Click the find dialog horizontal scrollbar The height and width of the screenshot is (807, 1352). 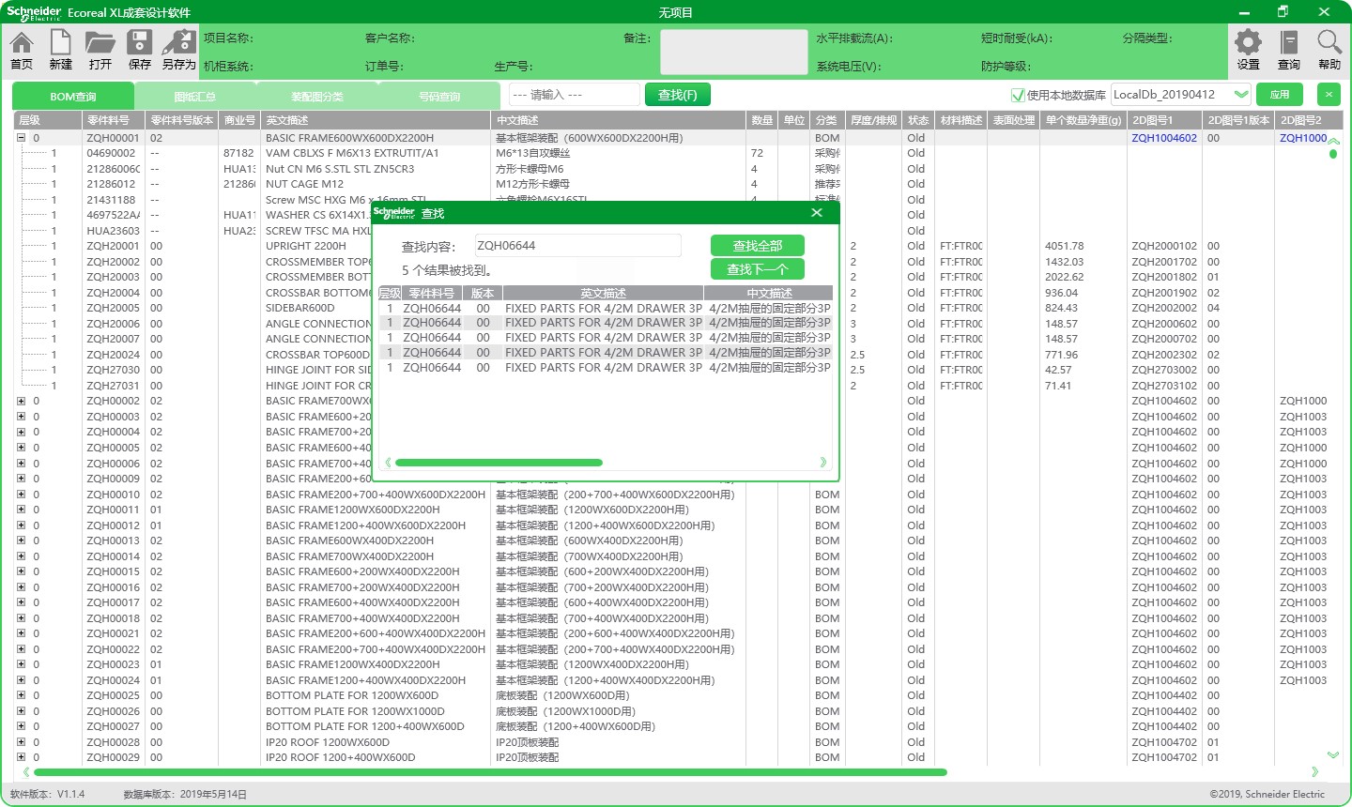499,463
